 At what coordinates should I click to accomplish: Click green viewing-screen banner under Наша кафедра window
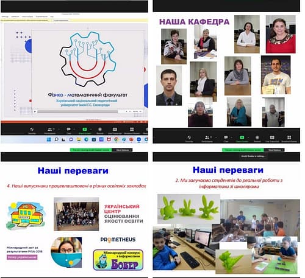coord(243,150)
